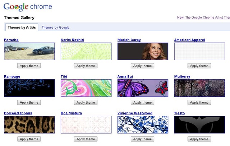Screen dimensions: 230x146
Task: Apply the Tiësto theme
Action: click(199, 139)
